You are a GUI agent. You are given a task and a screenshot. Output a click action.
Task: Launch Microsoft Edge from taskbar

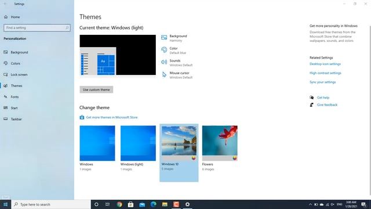(153, 204)
